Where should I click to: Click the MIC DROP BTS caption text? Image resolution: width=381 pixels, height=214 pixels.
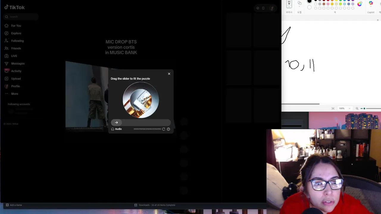click(x=121, y=47)
